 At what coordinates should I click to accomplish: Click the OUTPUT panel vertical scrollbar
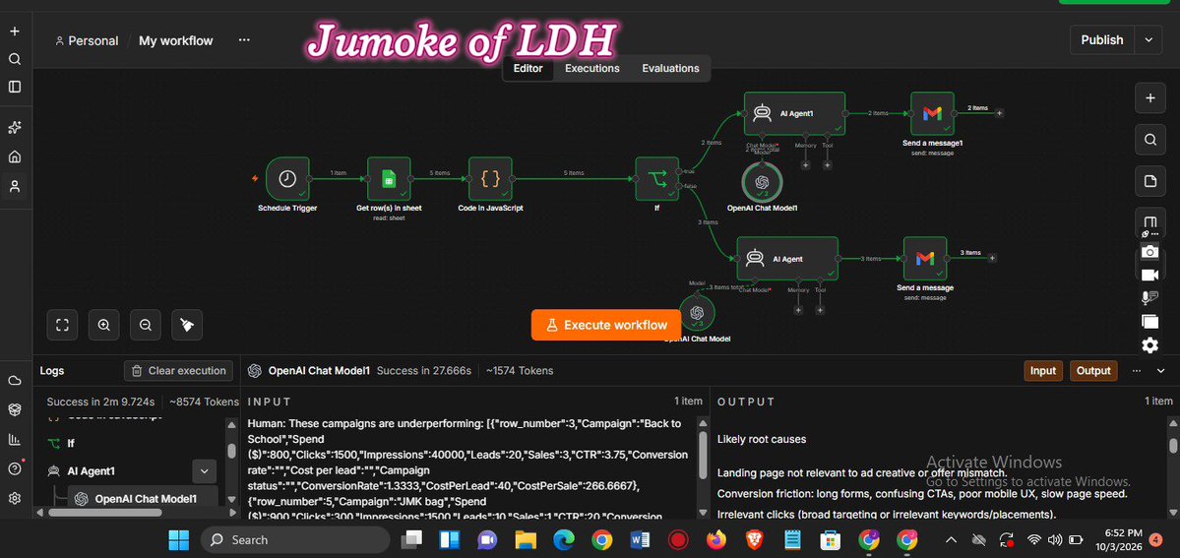click(1172, 445)
